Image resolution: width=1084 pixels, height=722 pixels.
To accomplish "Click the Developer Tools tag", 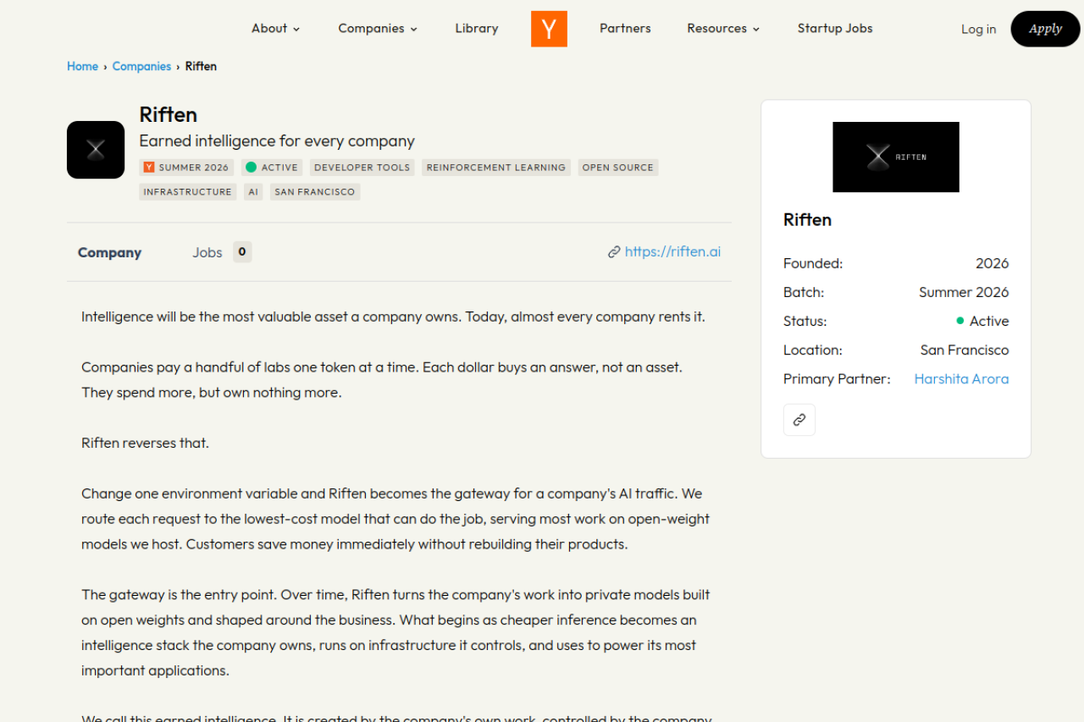I will click(362, 168).
